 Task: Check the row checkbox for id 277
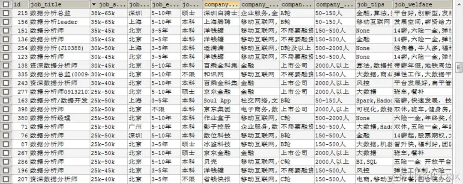coord(6,92)
